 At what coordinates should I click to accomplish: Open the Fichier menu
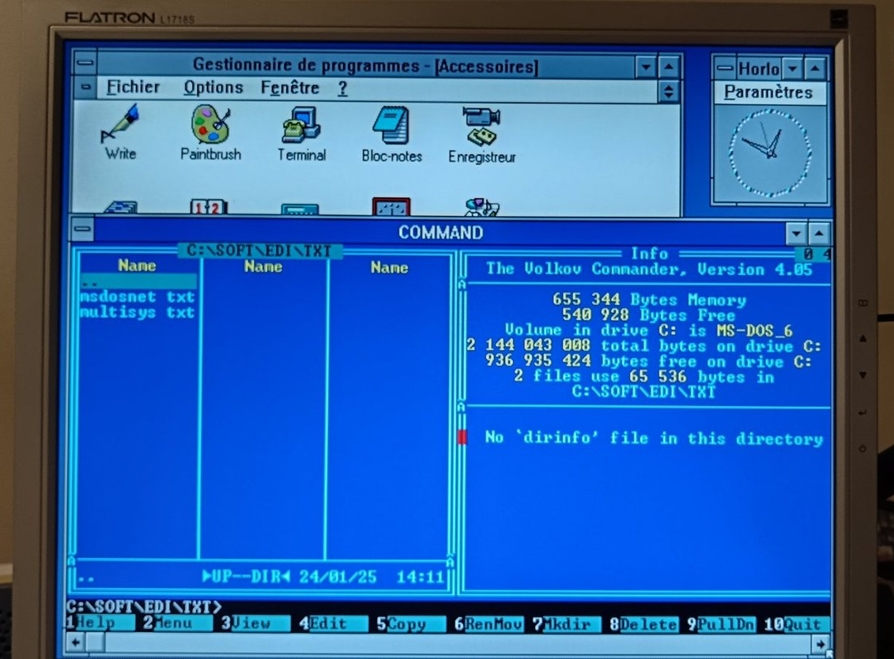133,87
